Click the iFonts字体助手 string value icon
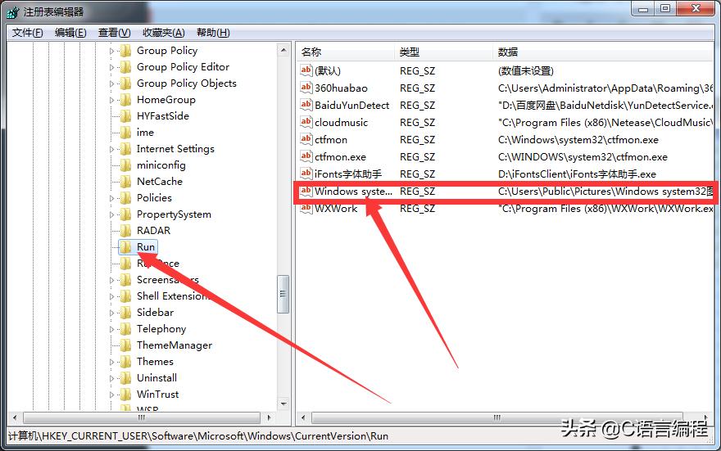Viewport: 721px width, 451px height. (306, 174)
